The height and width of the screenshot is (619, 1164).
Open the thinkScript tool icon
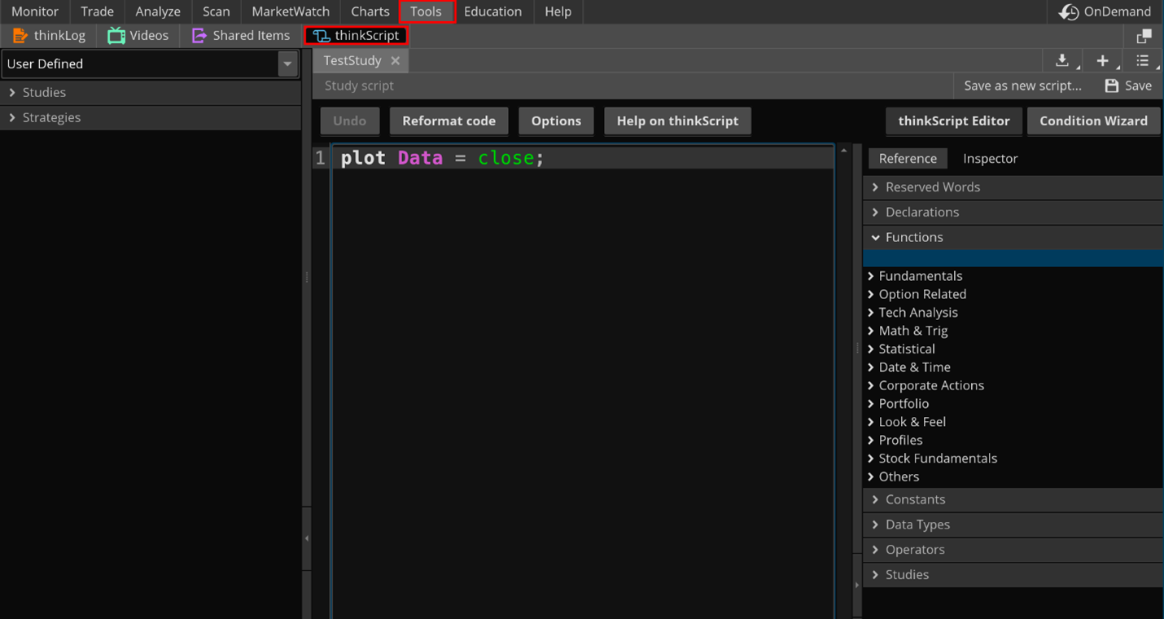click(321, 36)
